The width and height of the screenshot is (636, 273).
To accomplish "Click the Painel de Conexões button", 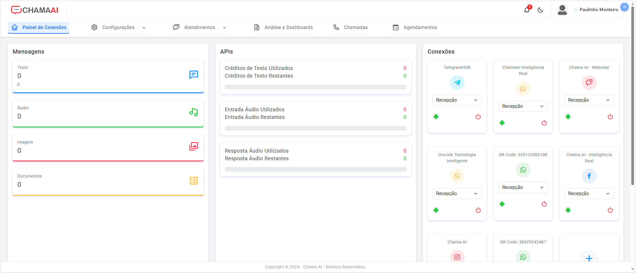I will (x=39, y=27).
